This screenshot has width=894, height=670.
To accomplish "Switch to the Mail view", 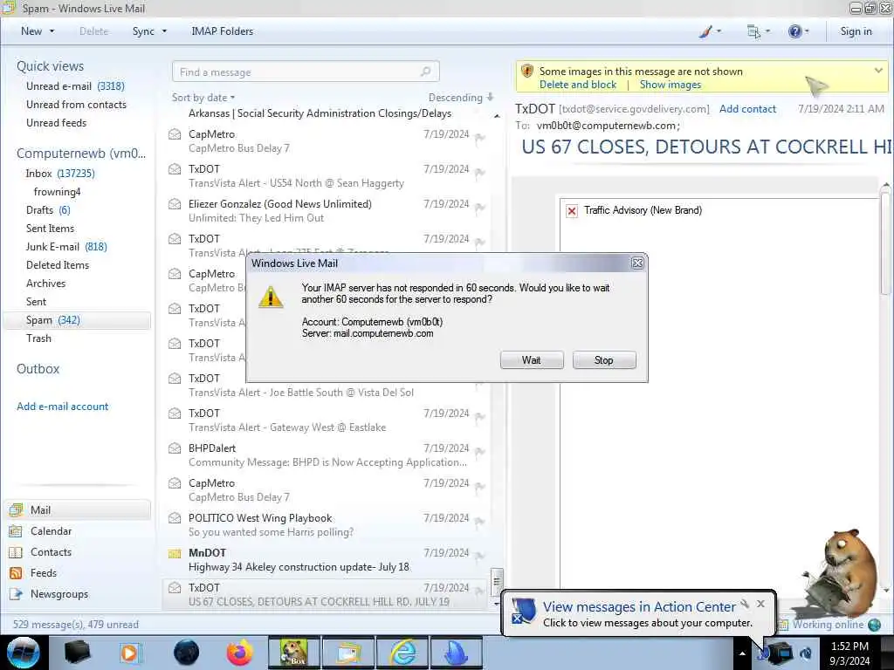I will [x=78, y=509].
